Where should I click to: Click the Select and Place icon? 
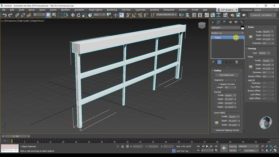pyautogui.click(x=90, y=15)
